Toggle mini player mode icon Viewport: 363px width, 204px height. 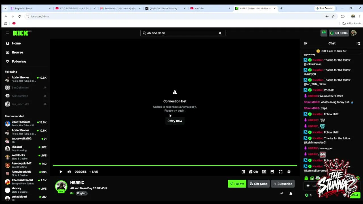click(x=243, y=172)
